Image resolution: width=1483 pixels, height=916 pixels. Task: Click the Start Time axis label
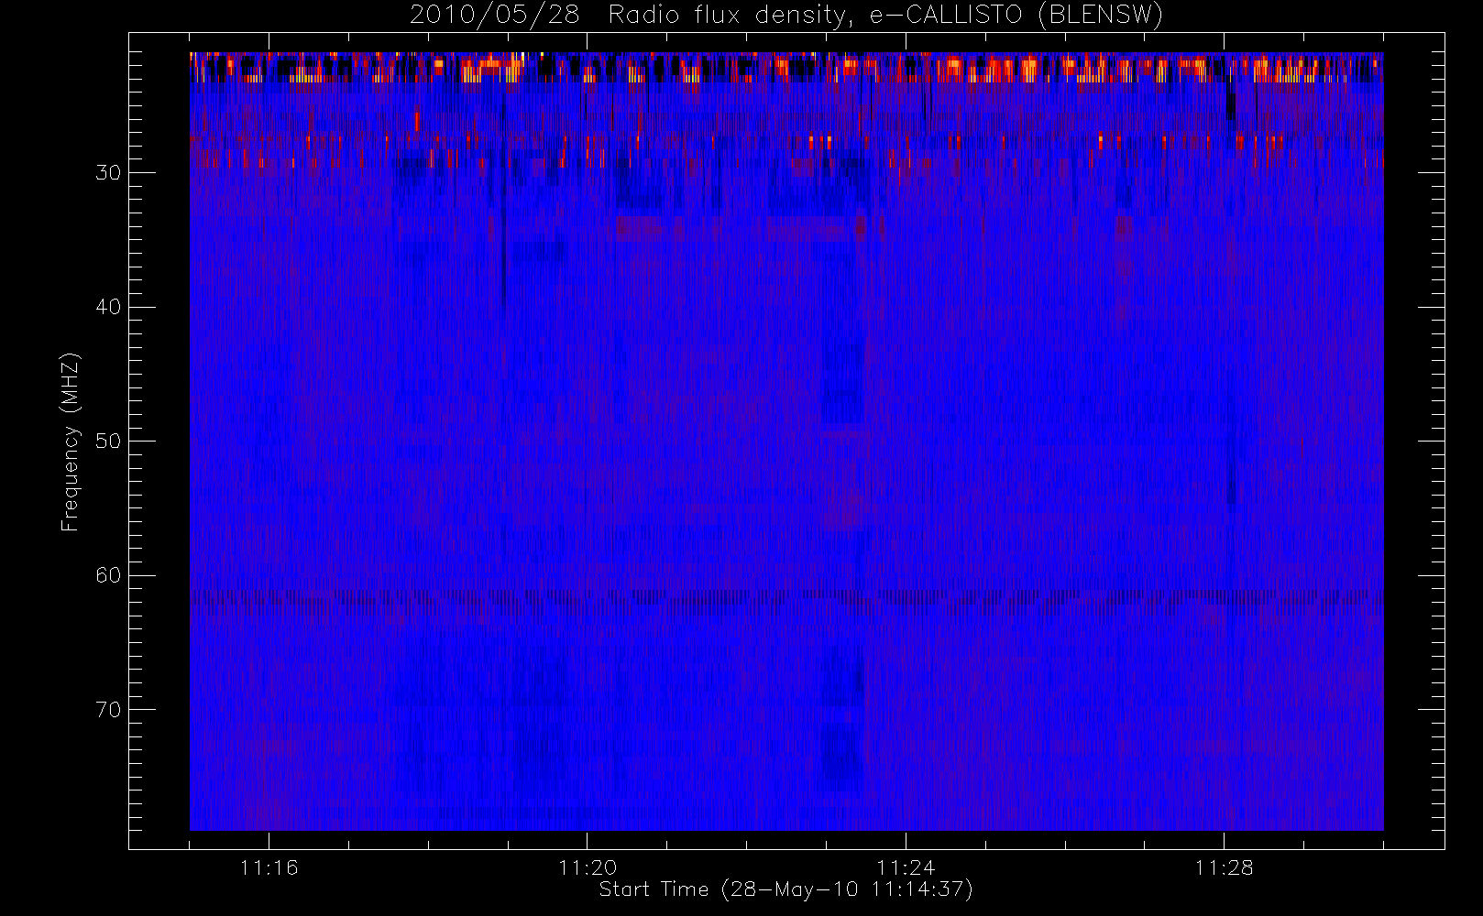786,889
